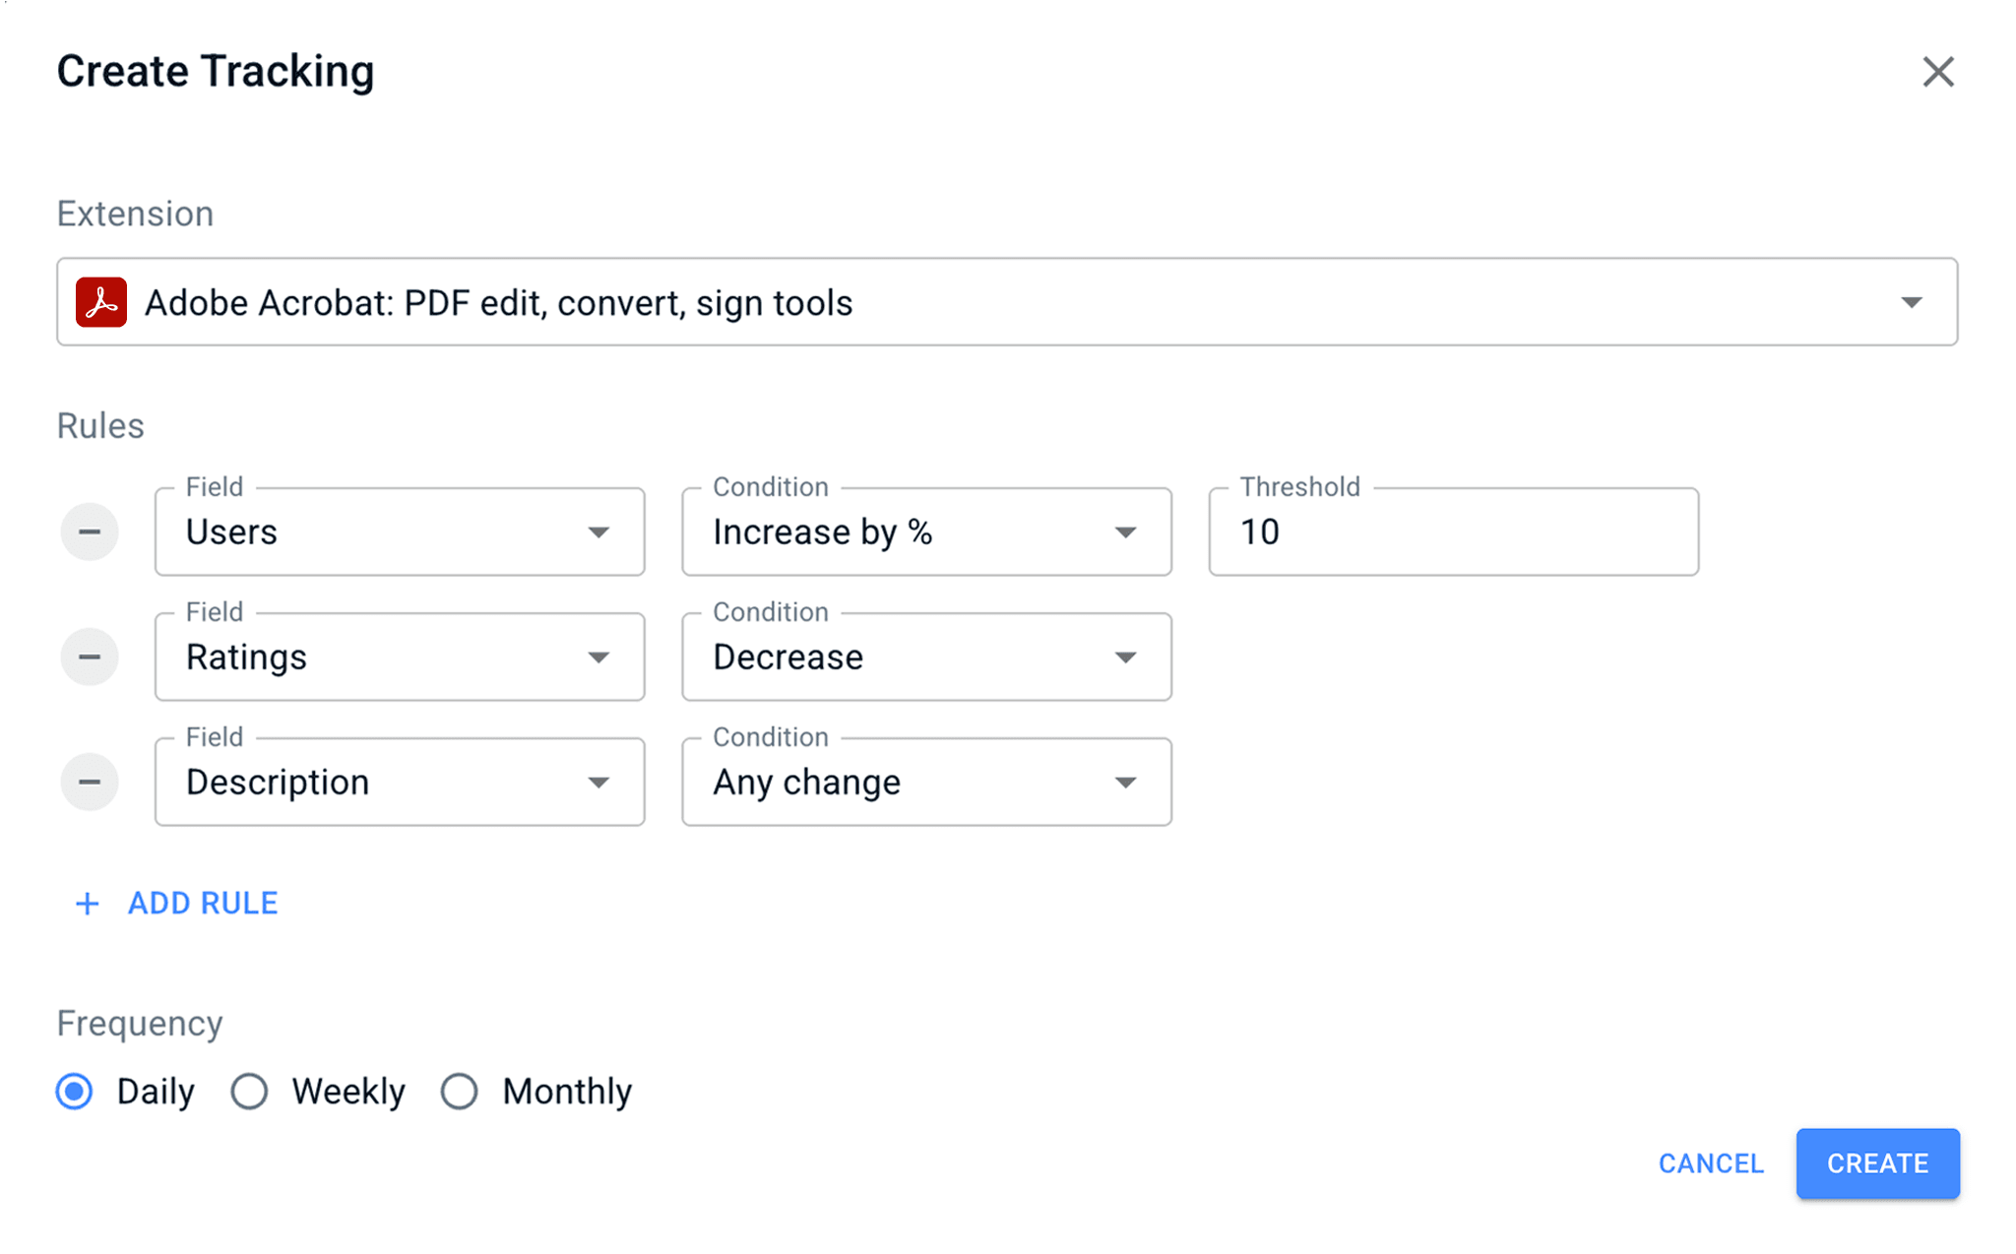Remove the Ratings rule
The width and height of the screenshot is (2016, 1254).
(x=90, y=657)
